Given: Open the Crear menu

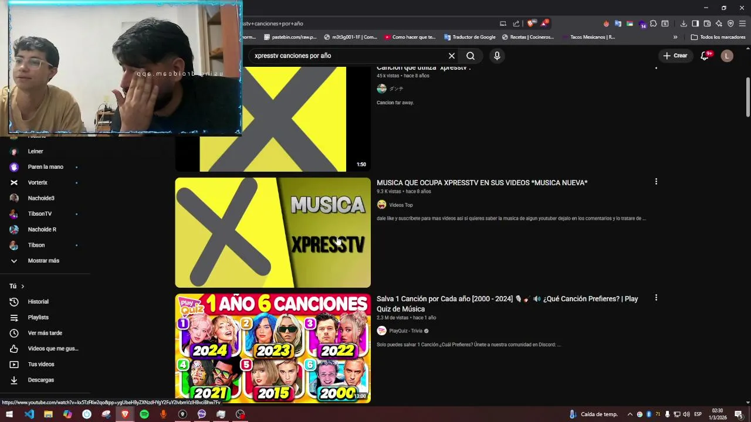Looking at the screenshot, I should (x=675, y=56).
